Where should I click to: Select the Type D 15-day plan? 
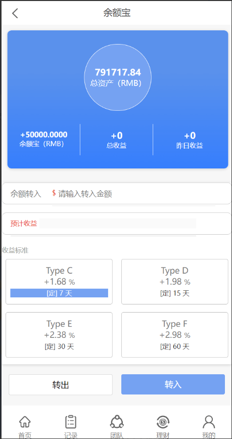(174, 282)
